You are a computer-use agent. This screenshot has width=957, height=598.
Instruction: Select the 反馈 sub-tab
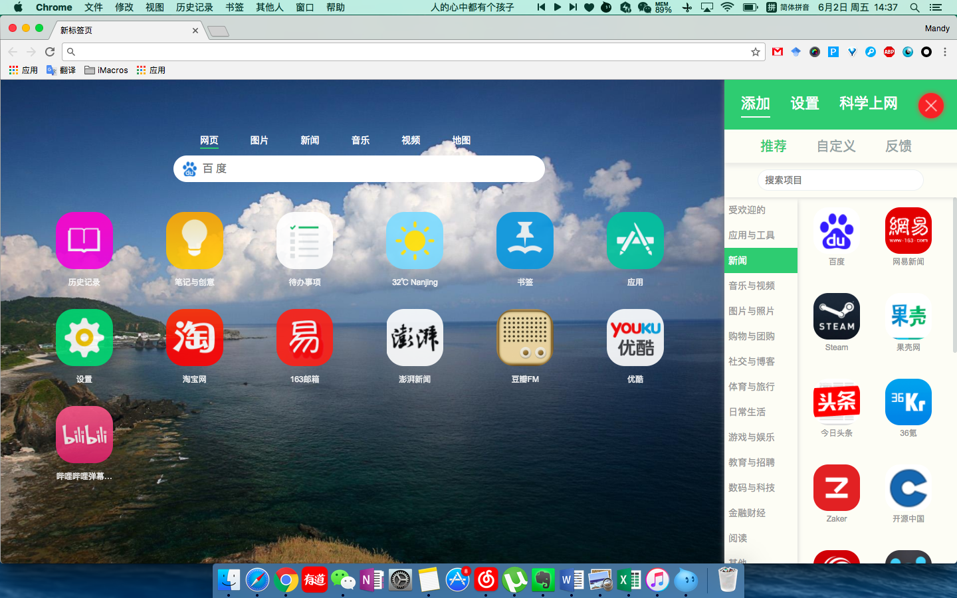(x=899, y=146)
